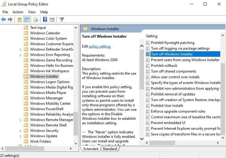Click the Prohibit rollback policy icon
This screenshot has height=158, width=226.
148,66
